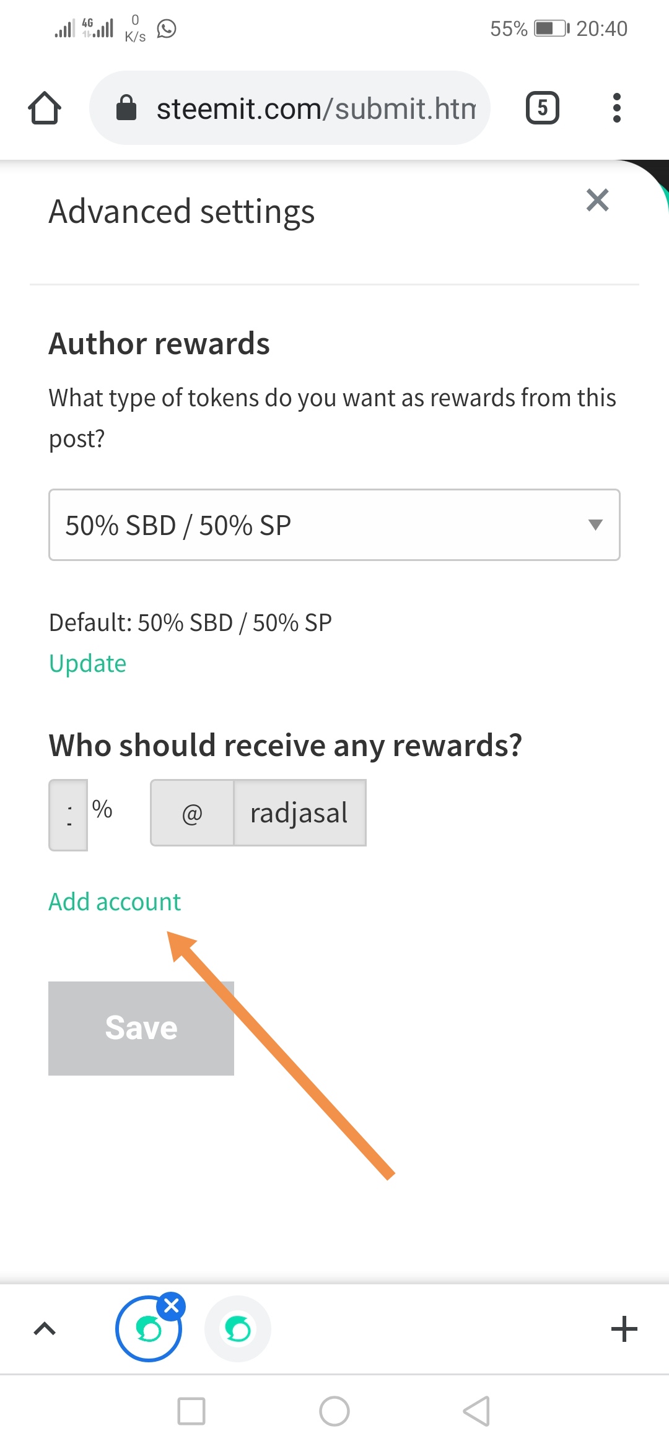Select the highlighted Steemit tab

click(x=149, y=1329)
